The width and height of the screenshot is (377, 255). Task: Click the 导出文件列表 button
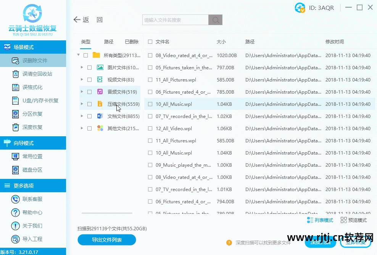click(107, 240)
